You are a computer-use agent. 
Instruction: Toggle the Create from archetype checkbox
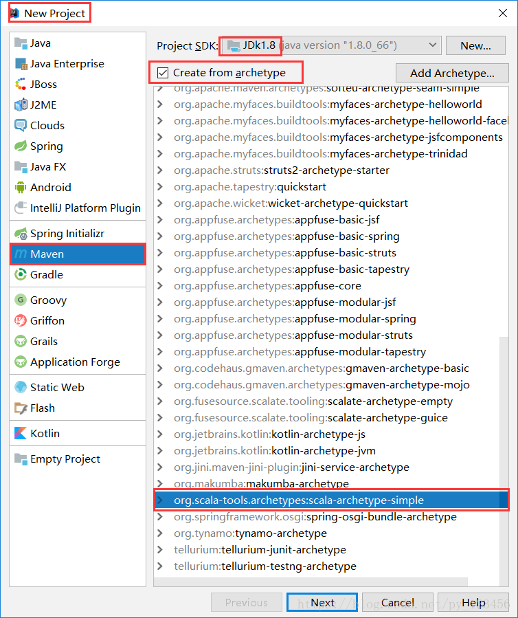point(163,73)
